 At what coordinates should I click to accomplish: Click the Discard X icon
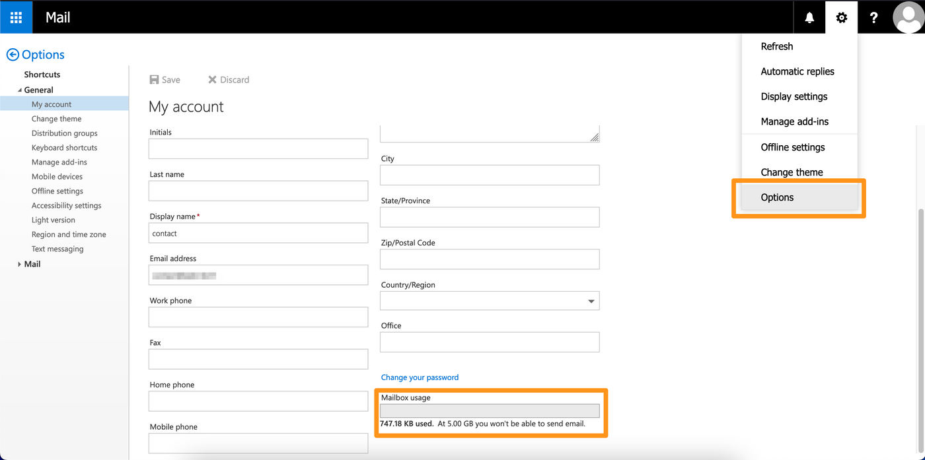point(212,80)
